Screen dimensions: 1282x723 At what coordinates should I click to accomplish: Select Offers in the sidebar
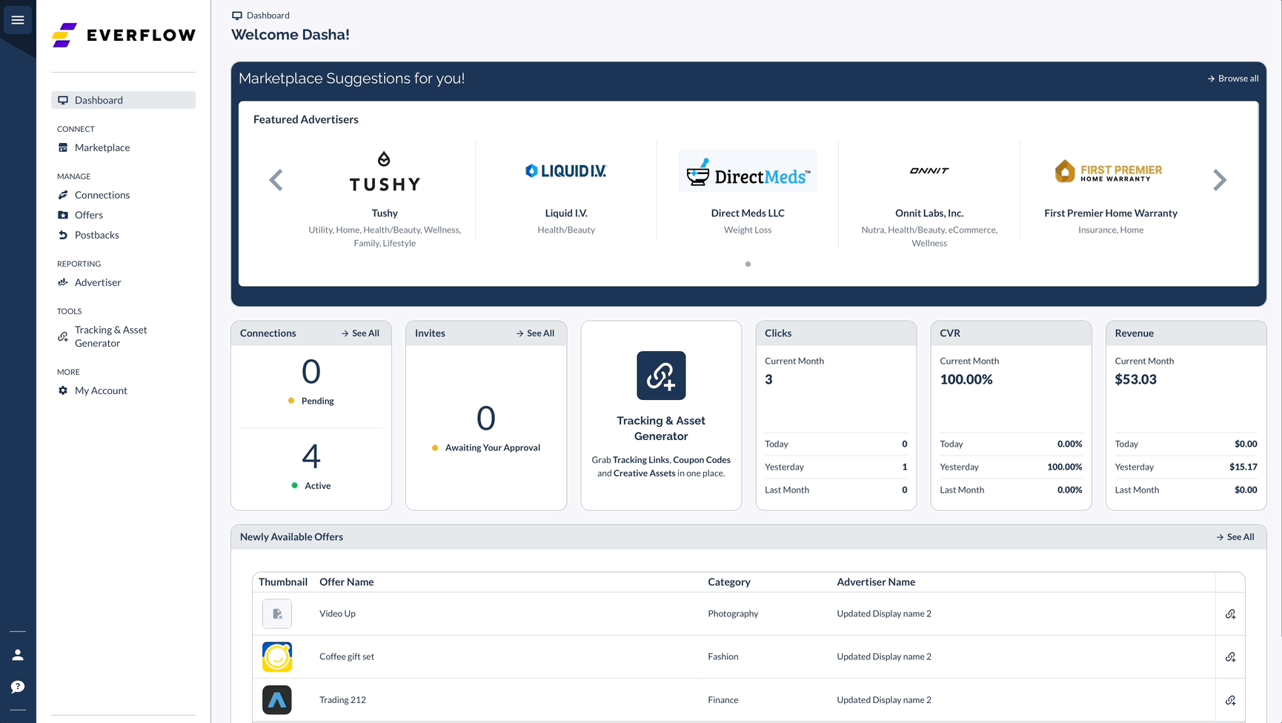click(x=89, y=215)
